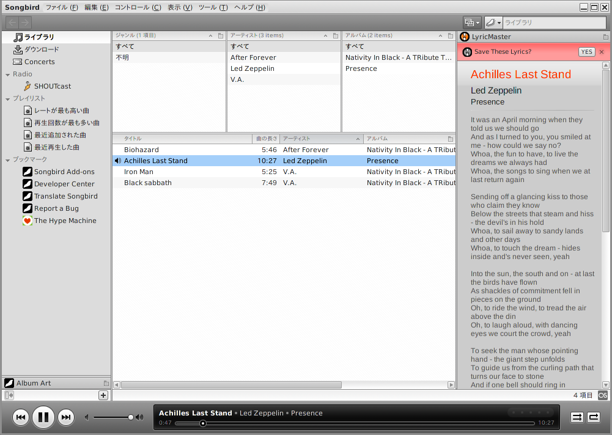Go back with the back arrow
Viewport: 612px width, 435px height.
(12, 23)
